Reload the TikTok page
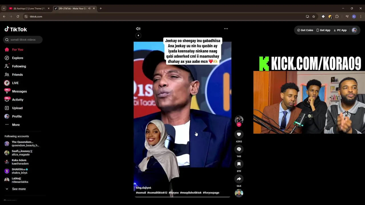This screenshot has width=365, height=205. [x=18, y=17]
